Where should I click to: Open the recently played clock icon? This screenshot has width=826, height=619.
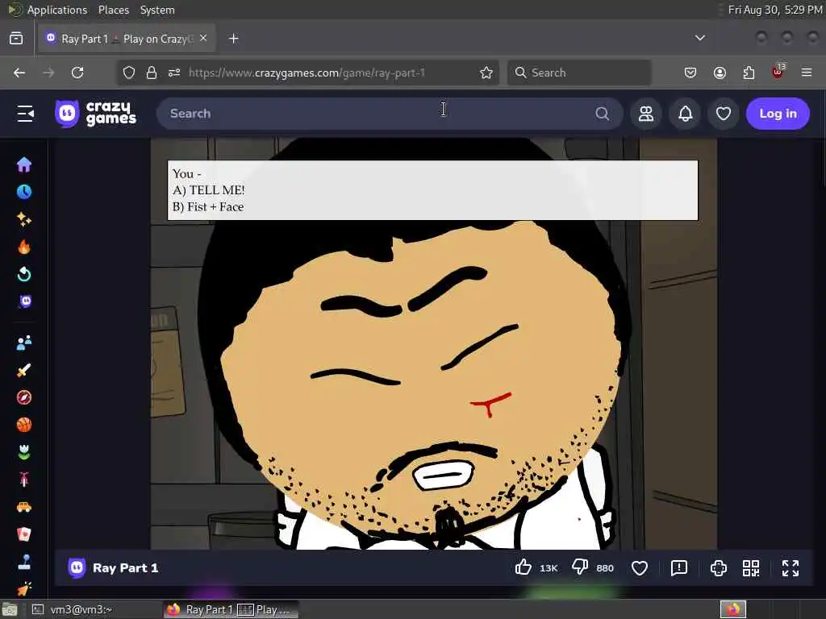24,192
